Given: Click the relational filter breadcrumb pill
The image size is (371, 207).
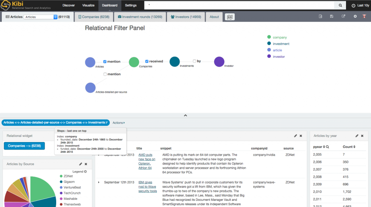Looking at the screenshot, I should pyautogui.click(x=55, y=122).
